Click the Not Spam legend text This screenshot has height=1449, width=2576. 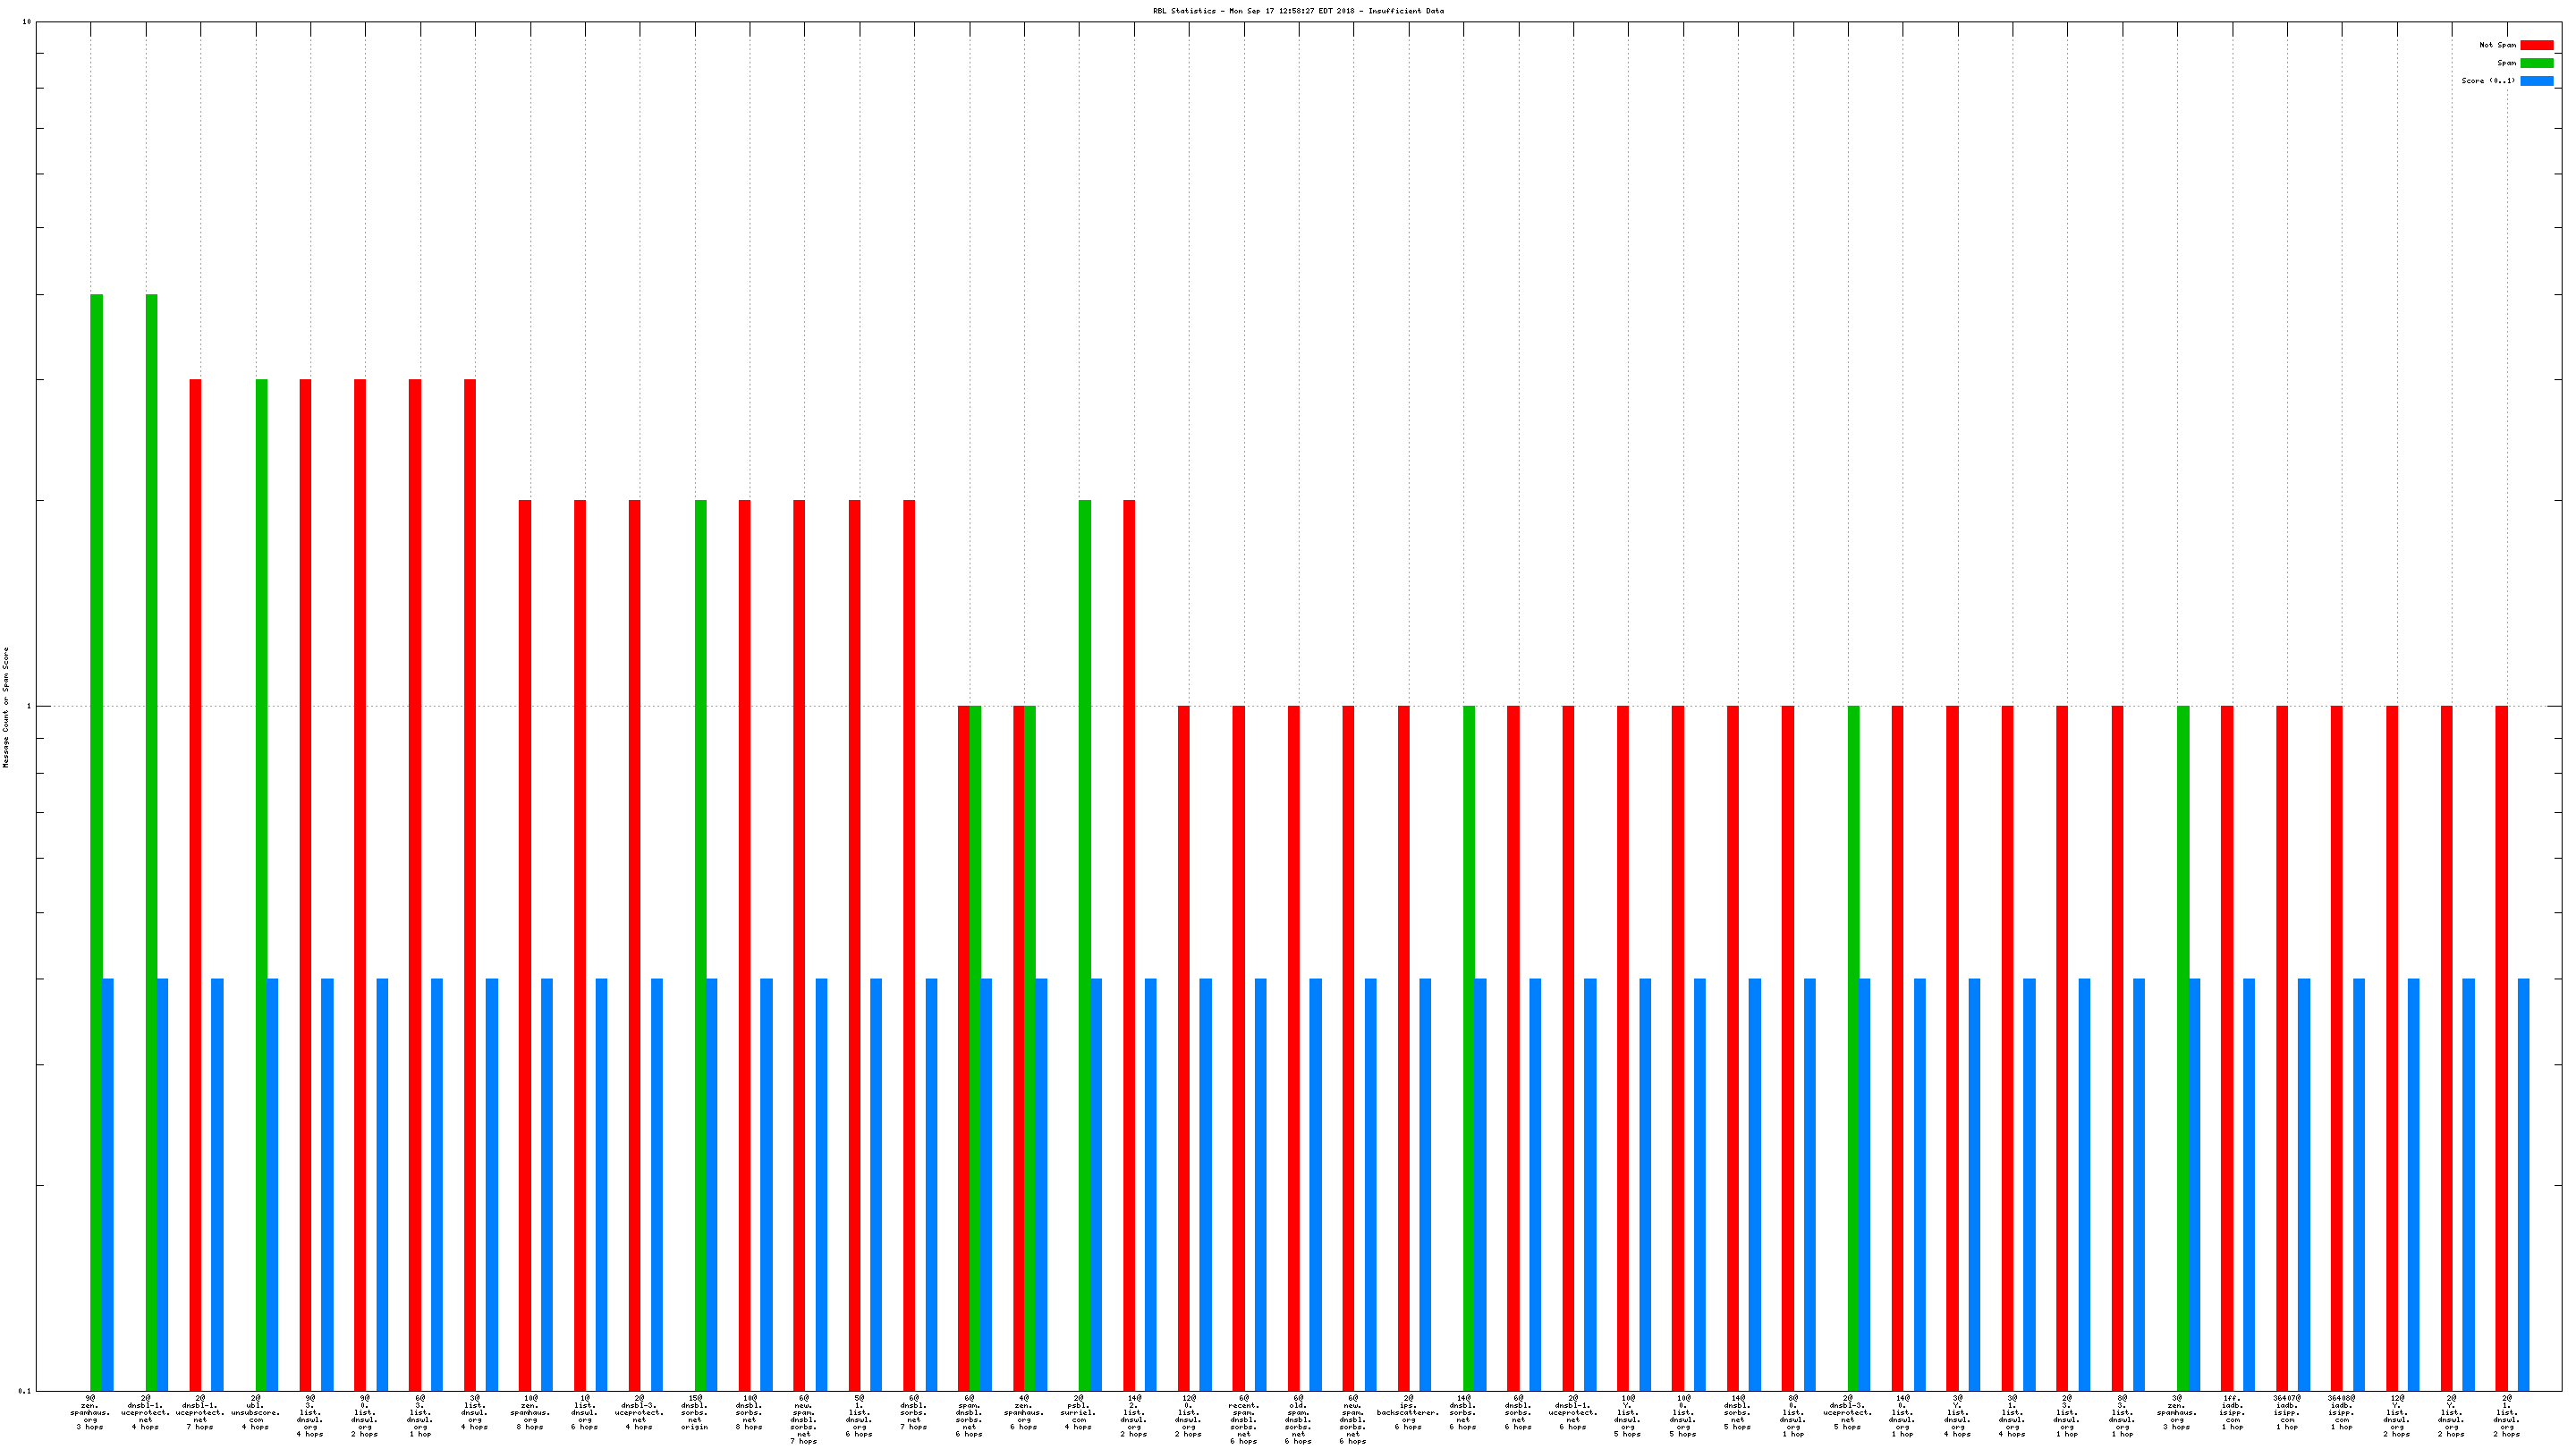point(2497,45)
